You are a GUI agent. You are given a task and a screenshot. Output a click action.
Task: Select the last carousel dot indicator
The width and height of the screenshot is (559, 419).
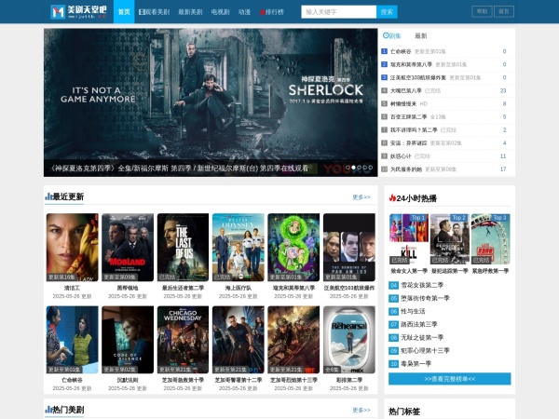pos(371,167)
